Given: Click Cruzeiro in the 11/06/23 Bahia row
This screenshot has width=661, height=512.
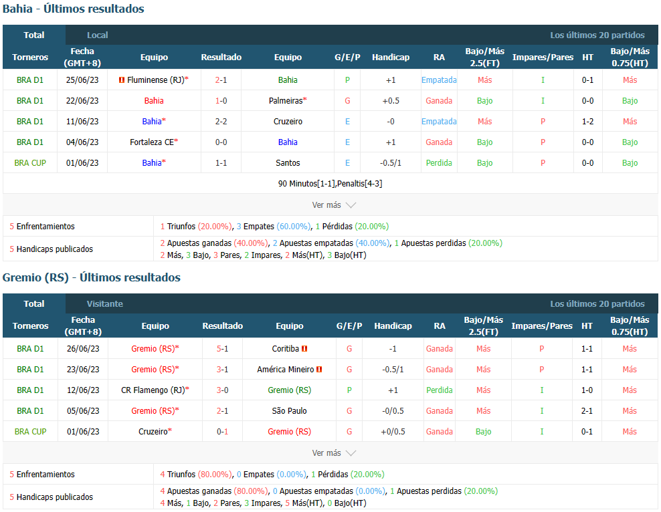Looking at the screenshot, I should tap(288, 121).
